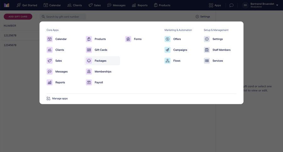Click the BB user avatar

click(245, 5)
